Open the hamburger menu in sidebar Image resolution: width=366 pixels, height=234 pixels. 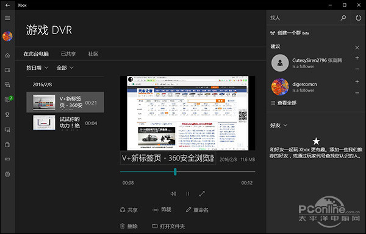(7, 18)
